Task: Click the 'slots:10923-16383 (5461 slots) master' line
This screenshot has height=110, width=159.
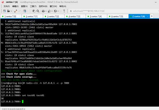Action: pyautogui.click(x=29, y=27)
